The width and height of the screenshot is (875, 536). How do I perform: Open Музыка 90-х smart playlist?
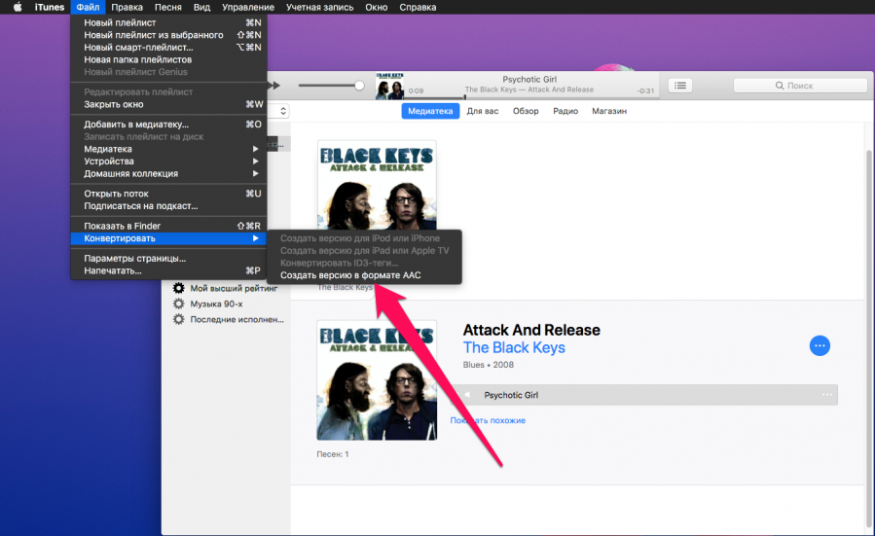(x=216, y=304)
